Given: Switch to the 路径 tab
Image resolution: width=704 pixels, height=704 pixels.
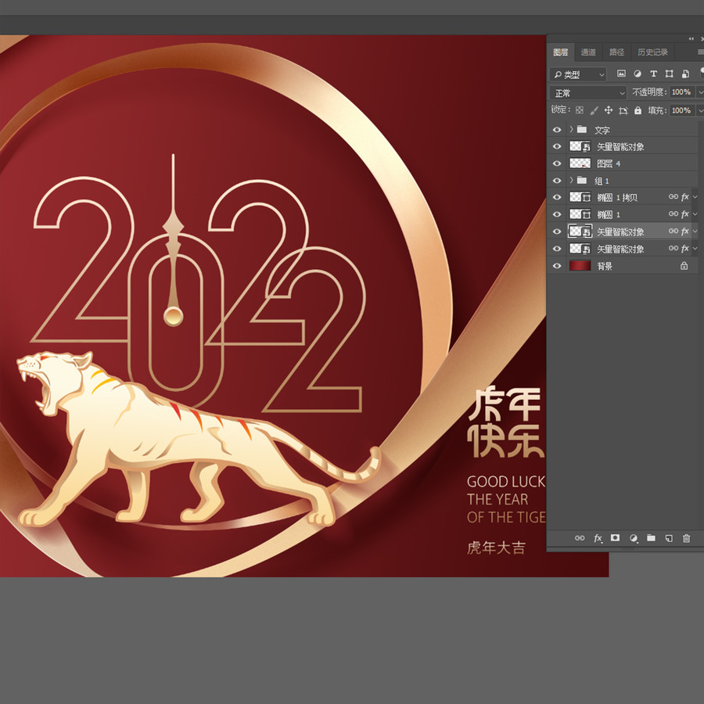Looking at the screenshot, I should pyautogui.click(x=616, y=52).
